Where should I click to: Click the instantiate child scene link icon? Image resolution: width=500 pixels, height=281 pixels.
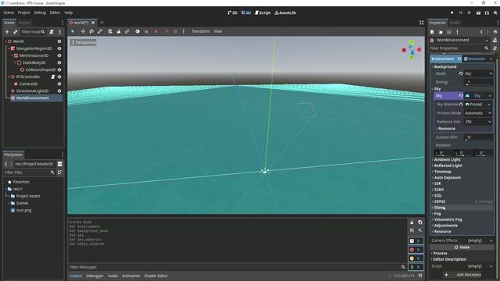coord(16,32)
